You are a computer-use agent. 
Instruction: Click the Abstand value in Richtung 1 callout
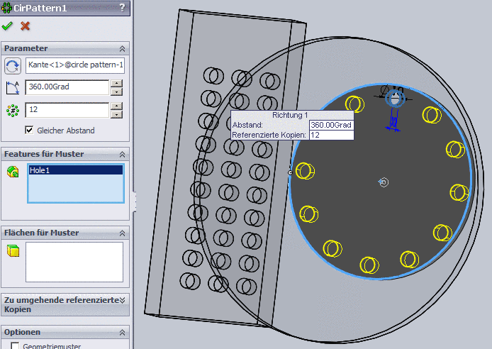331,125
